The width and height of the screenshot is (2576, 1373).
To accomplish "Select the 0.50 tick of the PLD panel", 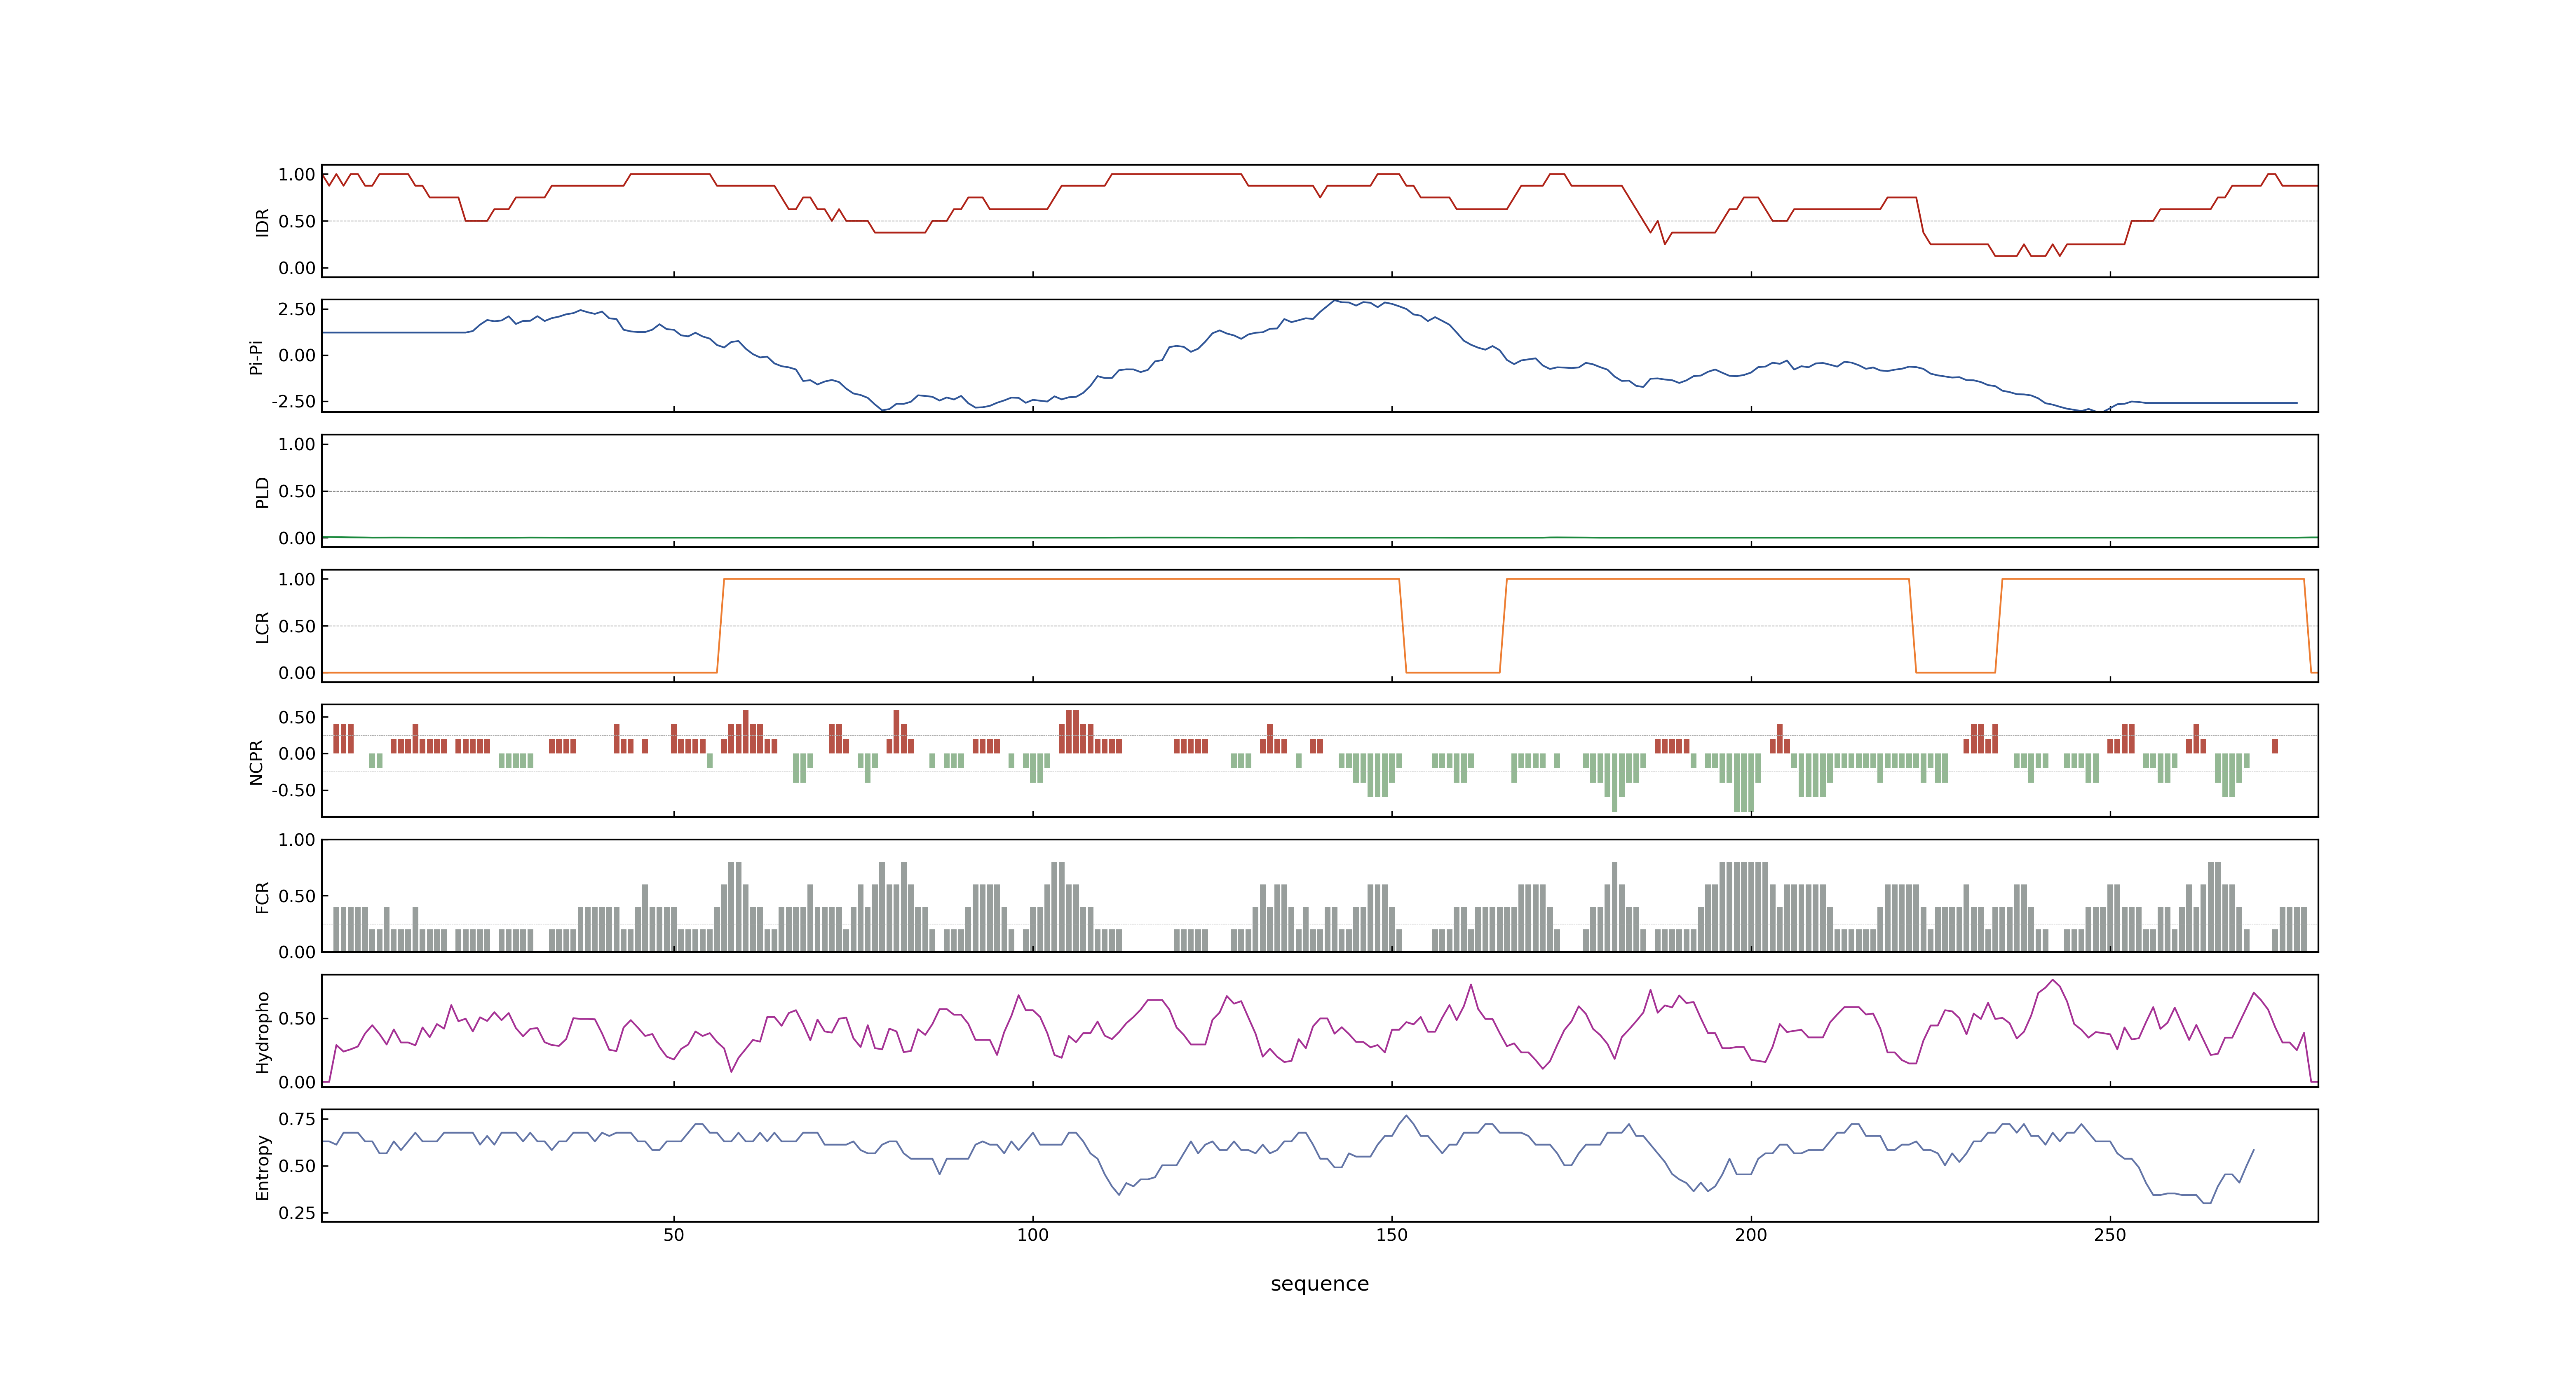I will point(297,491).
